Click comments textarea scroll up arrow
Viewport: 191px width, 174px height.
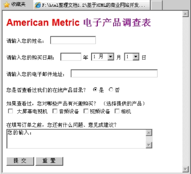click(149, 133)
